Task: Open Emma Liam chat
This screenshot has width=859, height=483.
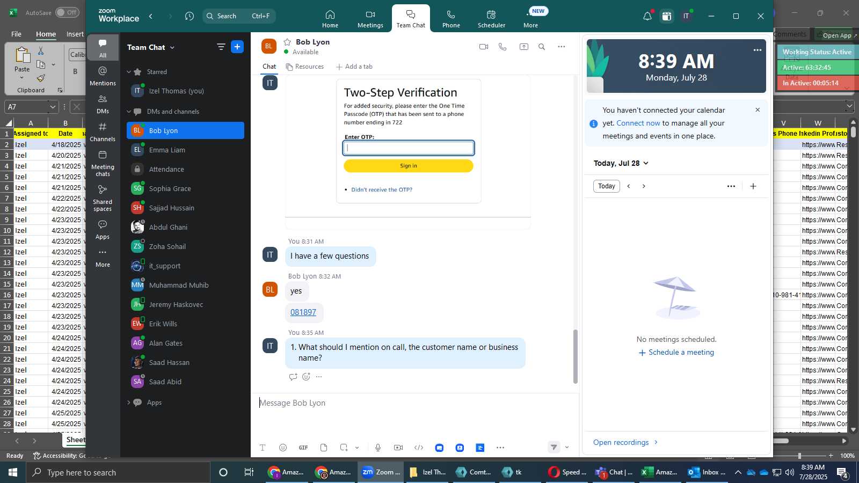Action: point(185,150)
